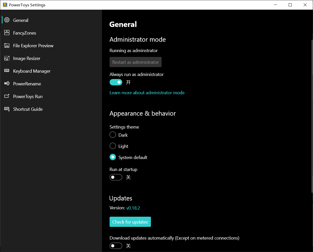Click the vertical scrollbar on right edge
313x252 pixels.
tap(312, 116)
